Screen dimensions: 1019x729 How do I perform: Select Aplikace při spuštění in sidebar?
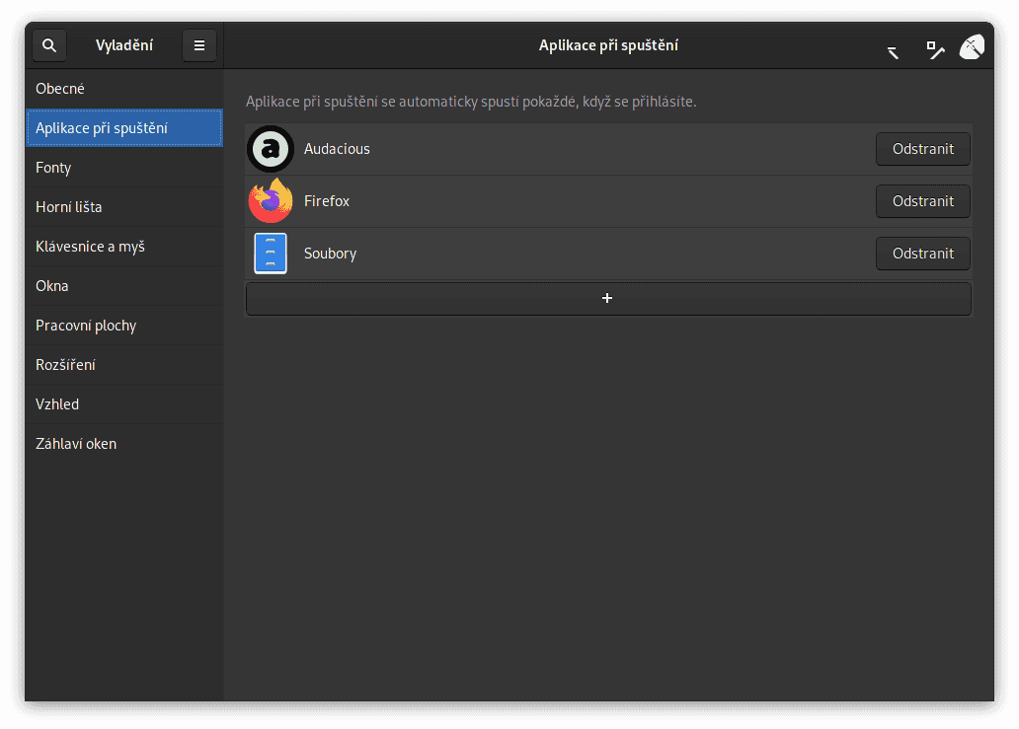coord(124,128)
